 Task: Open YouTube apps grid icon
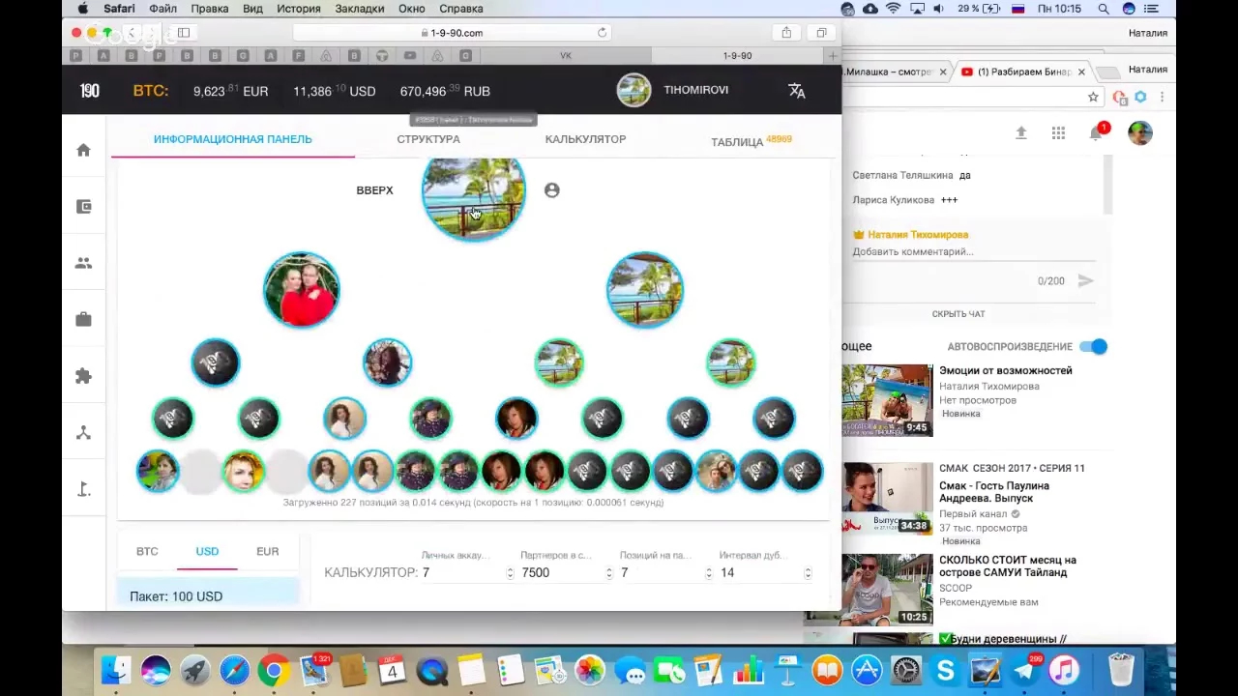point(1058,132)
